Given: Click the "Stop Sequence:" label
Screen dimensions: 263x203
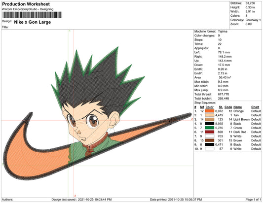Looking at the screenshot, I should click(x=205, y=102).
